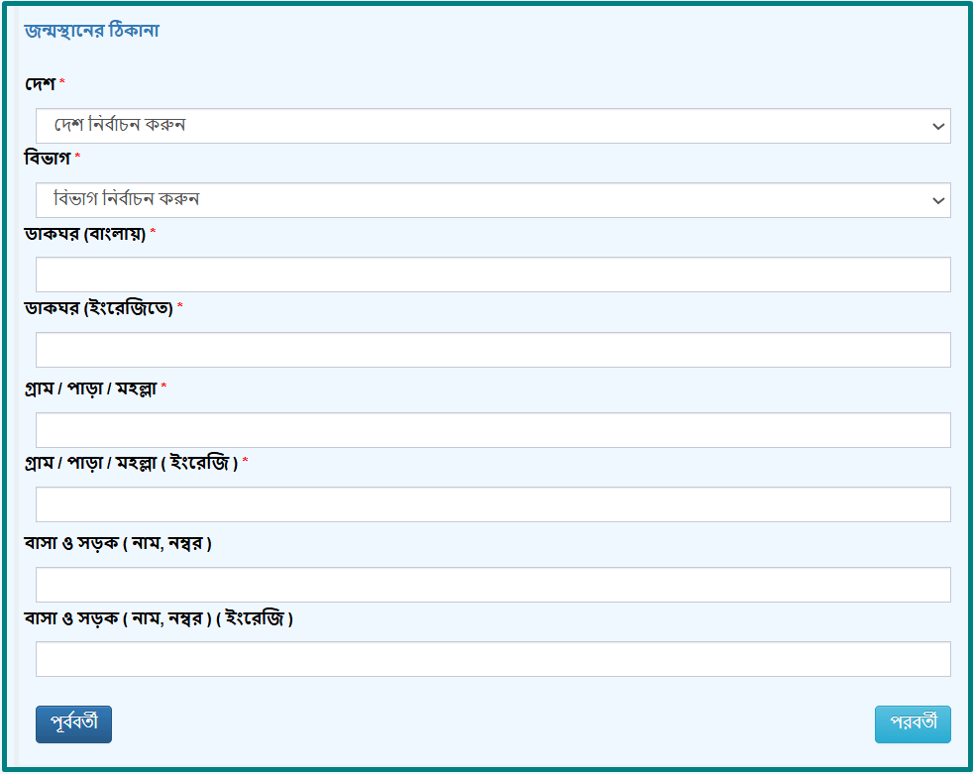973x774 pixels.
Task: Click inside the ডাকঘর (বাংলায়) input field
Action: [x=492, y=275]
